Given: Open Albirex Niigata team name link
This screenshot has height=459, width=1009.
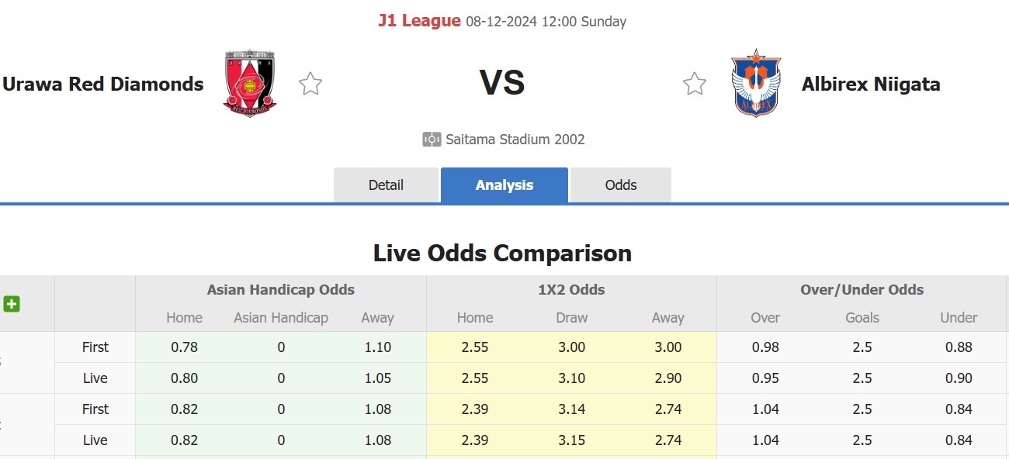Looking at the screenshot, I should point(871,84).
